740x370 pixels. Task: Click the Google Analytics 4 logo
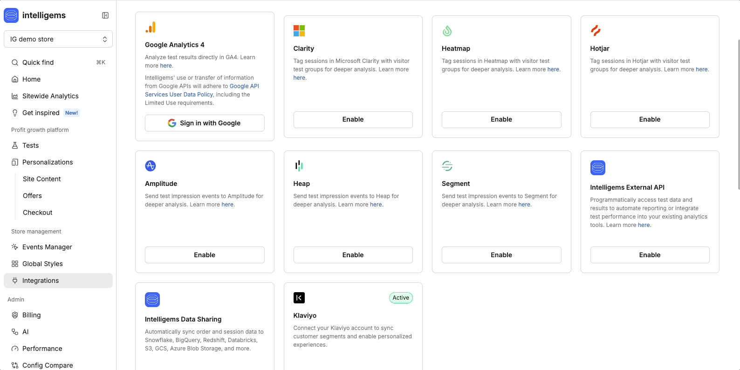(x=151, y=27)
